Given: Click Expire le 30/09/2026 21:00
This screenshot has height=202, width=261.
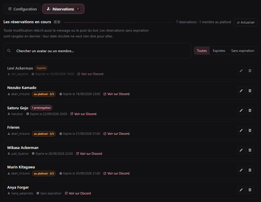Looking at the screenshot, I should click(x=80, y=173).
